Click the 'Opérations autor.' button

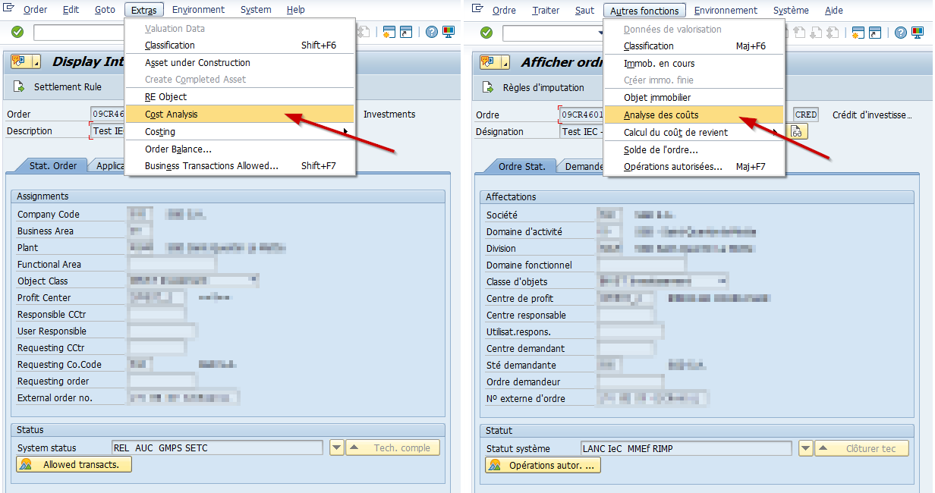542,464
